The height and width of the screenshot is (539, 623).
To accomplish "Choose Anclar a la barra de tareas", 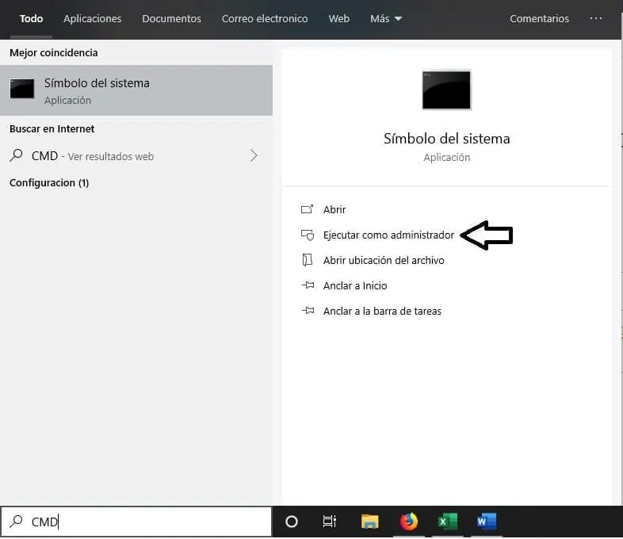I will [382, 311].
